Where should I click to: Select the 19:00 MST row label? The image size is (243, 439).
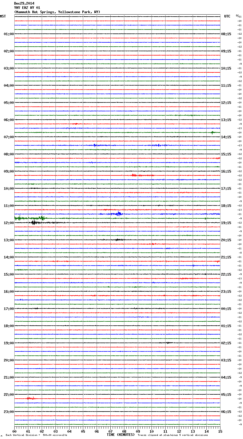pyautogui.click(x=9, y=343)
